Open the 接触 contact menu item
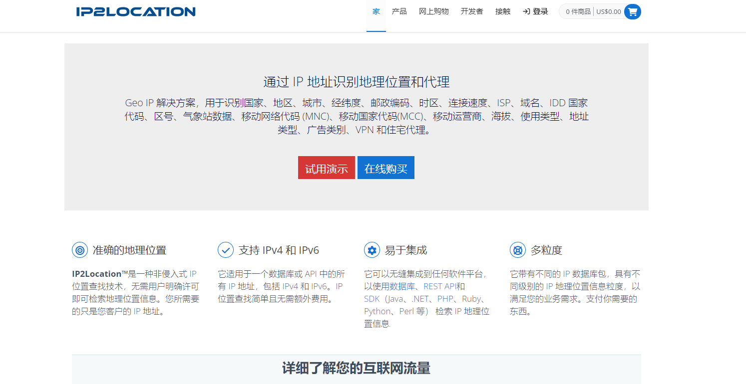Viewport: 746px width, 384px height. pos(503,11)
